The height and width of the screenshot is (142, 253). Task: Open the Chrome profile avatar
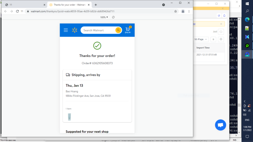click(x=183, y=11)
